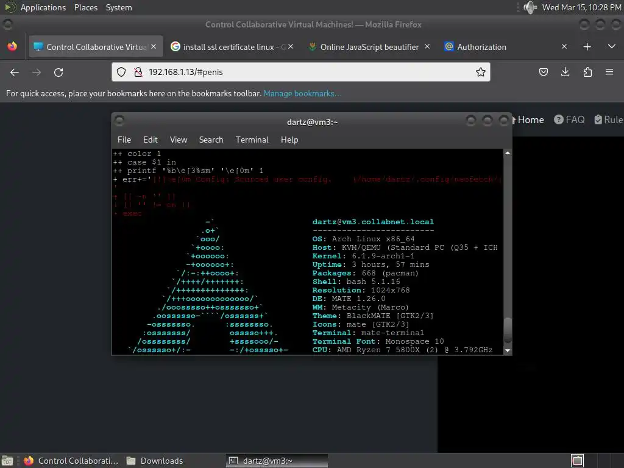Click the insecure connection lock icon

click(x=138, y=72)
